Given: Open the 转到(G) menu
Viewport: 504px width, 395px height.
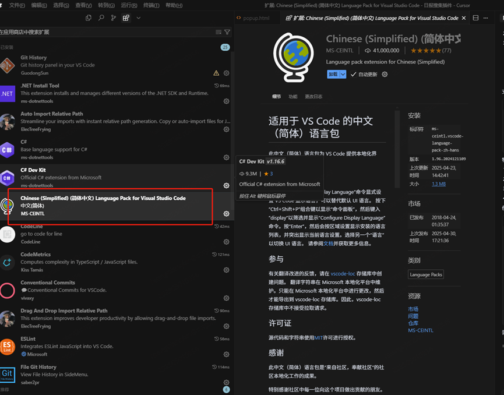Looking at the screenshot, I should (107, 5).
